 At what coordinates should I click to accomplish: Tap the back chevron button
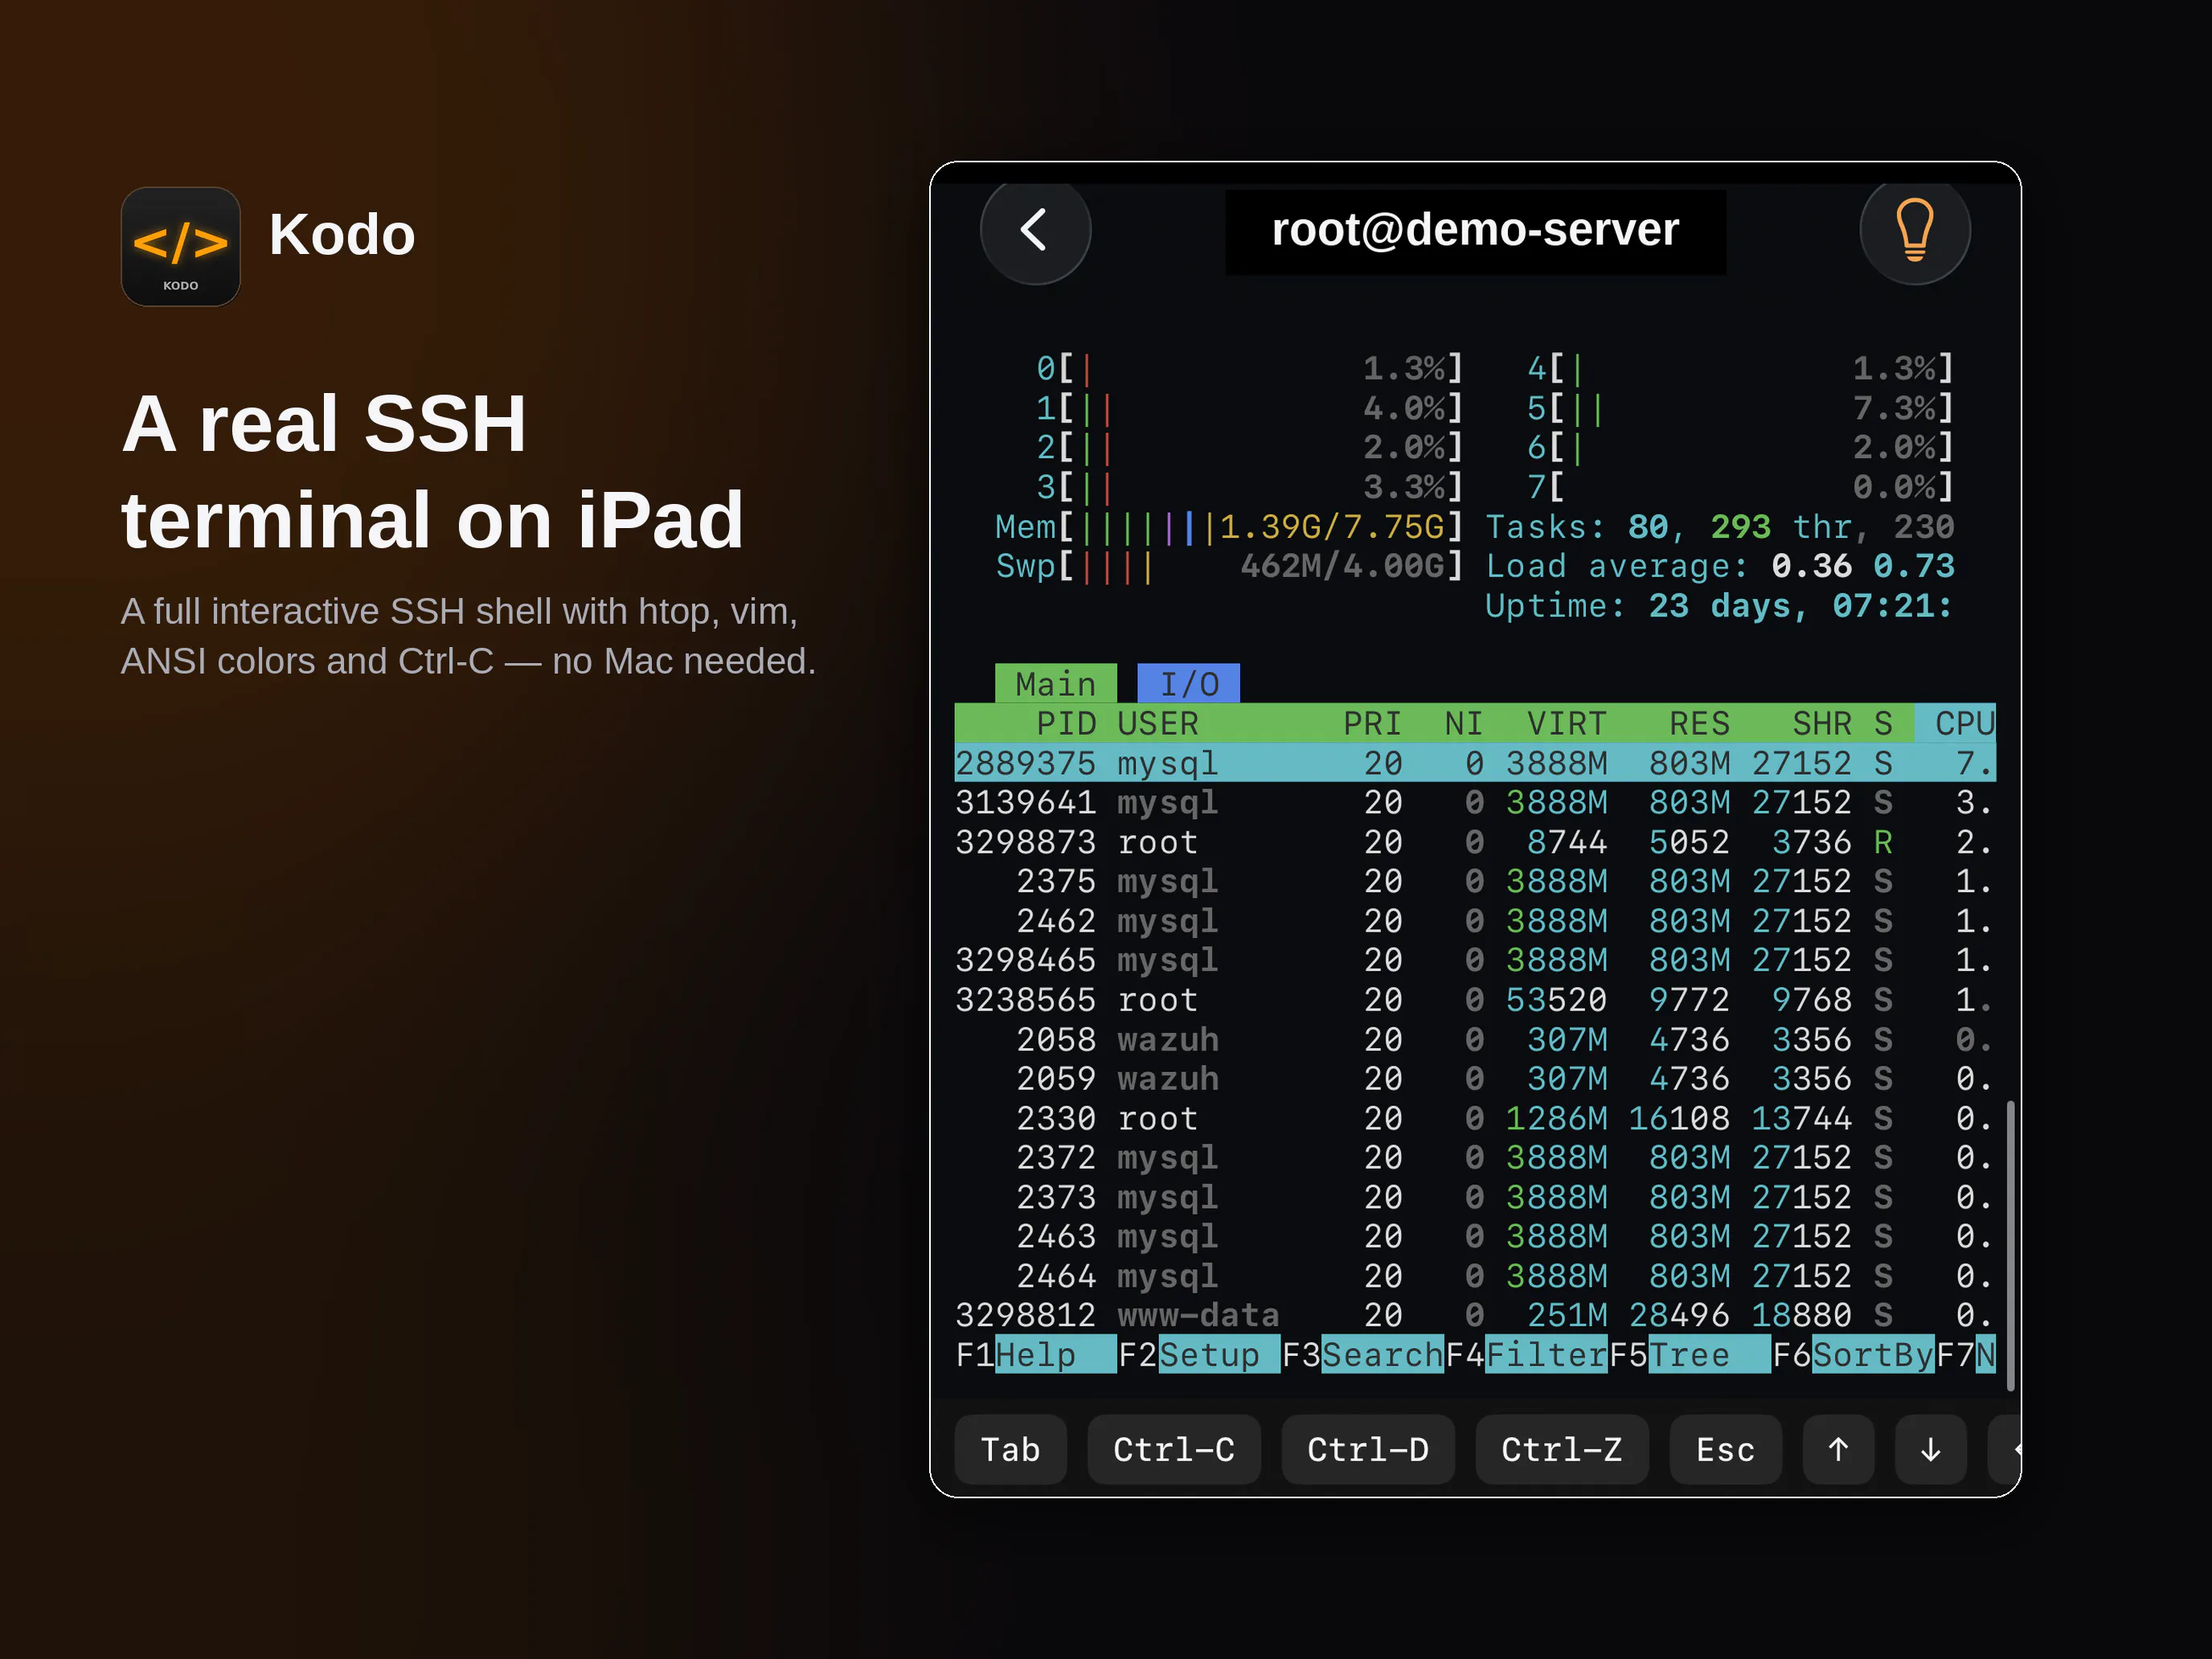[x=1035, y=230]
